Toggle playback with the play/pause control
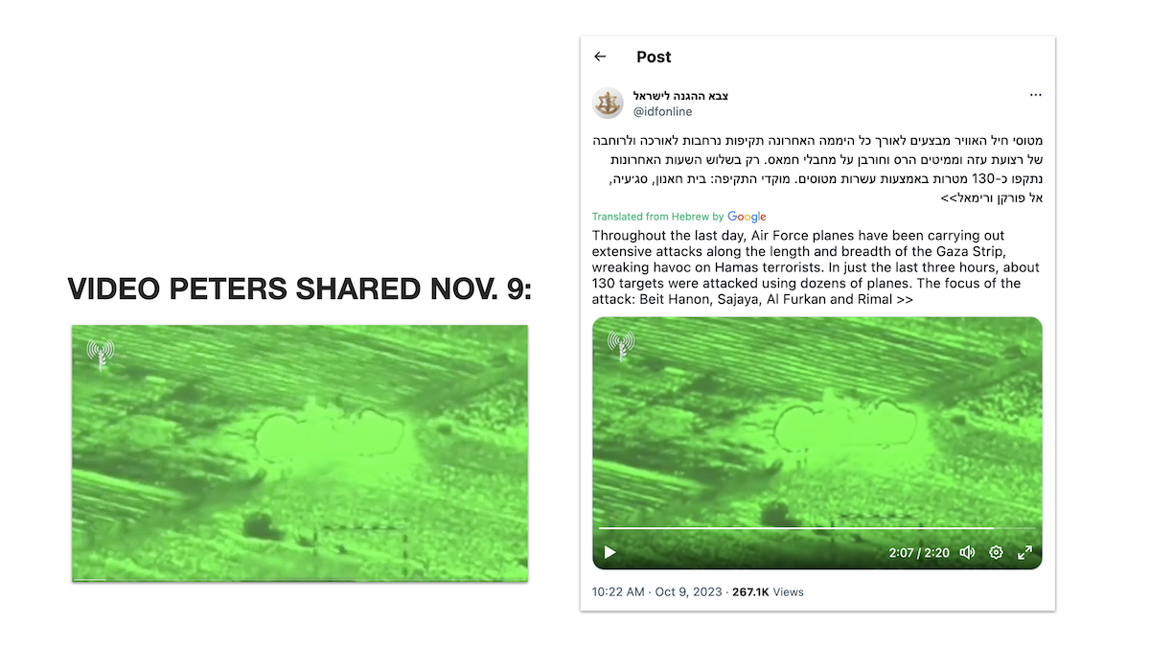Image resolution: width=1150 pixels, height=646 pixels. [x=610, y=552]
